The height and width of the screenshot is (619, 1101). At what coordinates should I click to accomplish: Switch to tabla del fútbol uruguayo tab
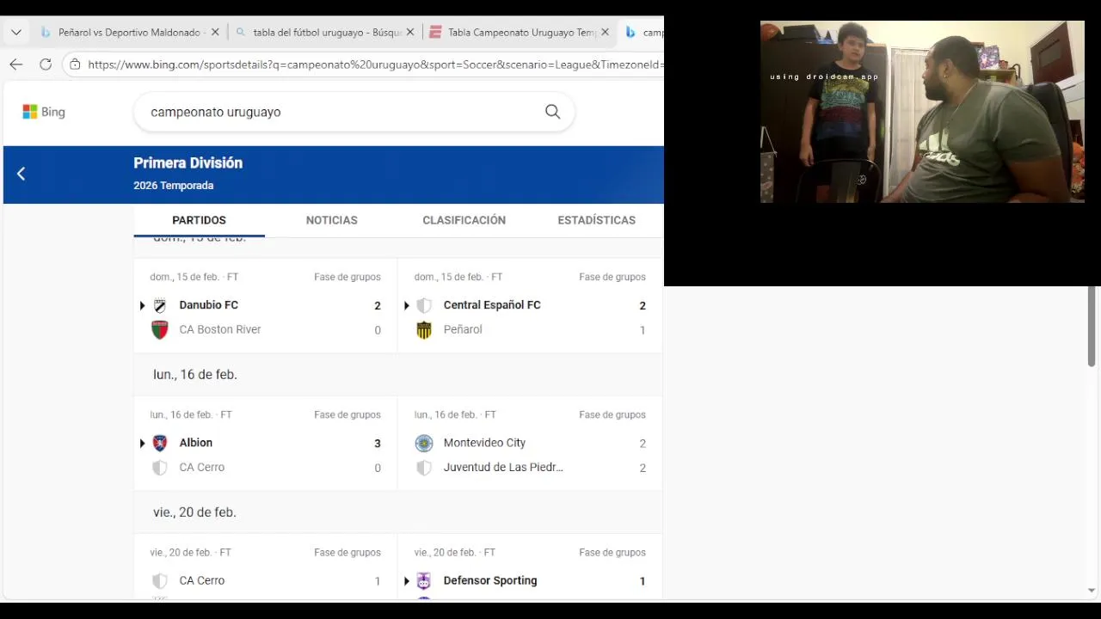click(324, 33)
